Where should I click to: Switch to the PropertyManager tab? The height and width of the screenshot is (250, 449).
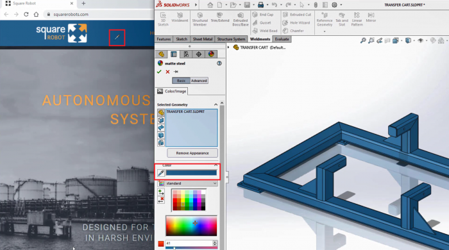pyautogui.click(x=174, y=54)
